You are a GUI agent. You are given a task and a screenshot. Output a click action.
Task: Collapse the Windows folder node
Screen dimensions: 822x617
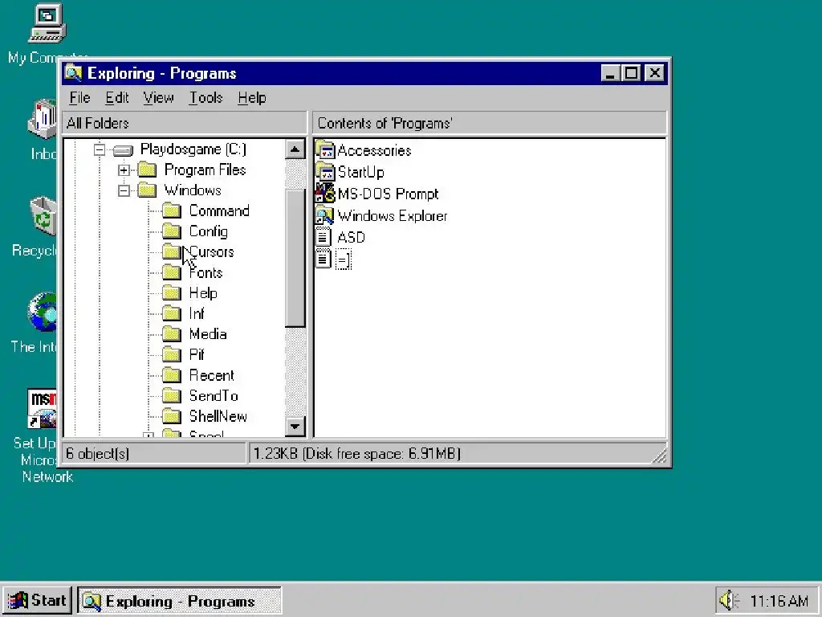click(124, 190)
